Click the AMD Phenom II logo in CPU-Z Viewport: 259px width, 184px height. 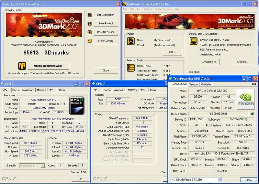click(x=77, y=106)
